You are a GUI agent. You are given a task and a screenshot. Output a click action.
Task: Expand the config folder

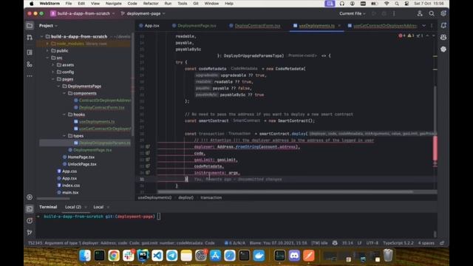[53, 72]
